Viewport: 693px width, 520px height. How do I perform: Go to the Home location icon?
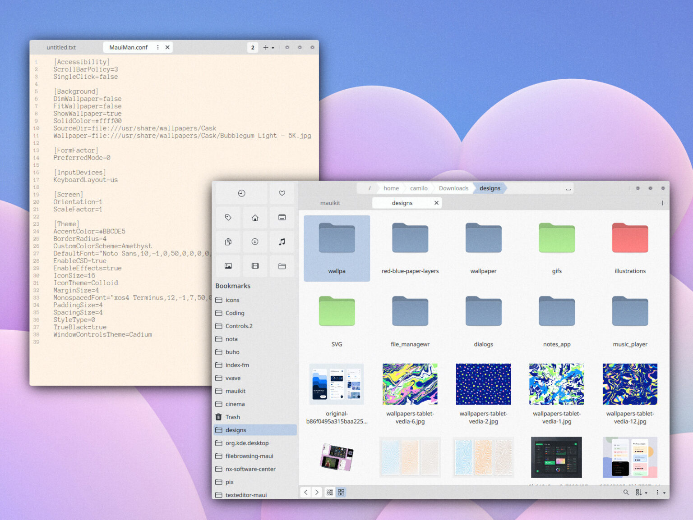click(x=255, y=218)
